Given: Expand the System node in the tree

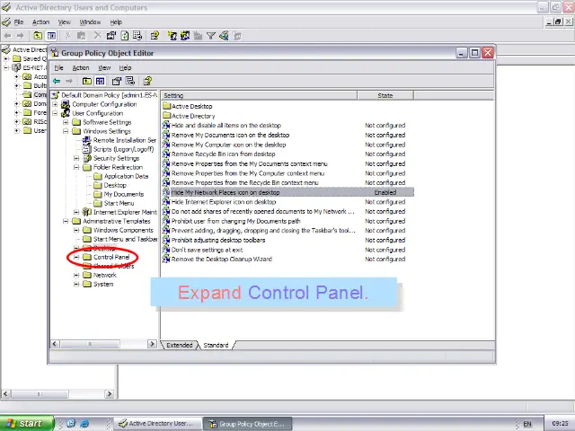Looking at the screenshot, I should pos(76,285).
